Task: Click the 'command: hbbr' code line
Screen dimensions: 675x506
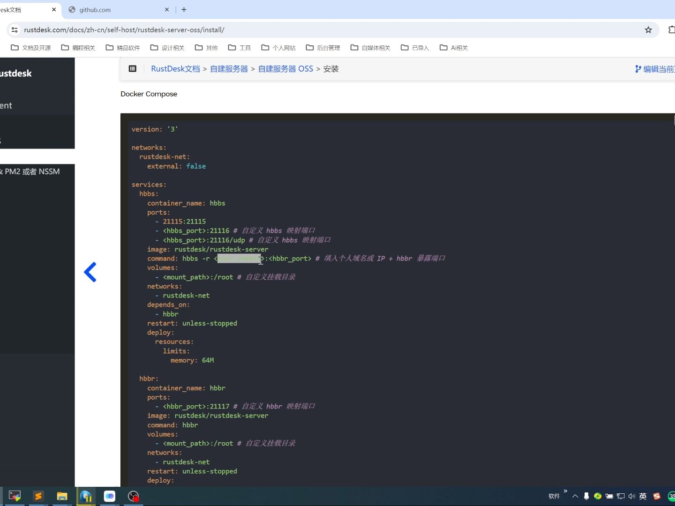Action: click(x=172, y=425)
